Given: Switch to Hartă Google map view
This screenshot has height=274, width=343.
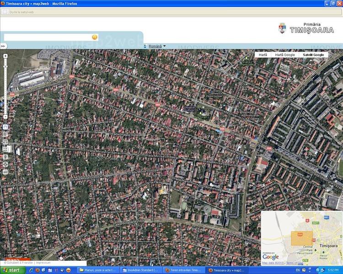Looking at the screenshot, I should coord(284,55).
